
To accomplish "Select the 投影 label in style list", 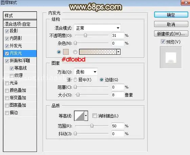I will pyautogui.click(x=14, y=31).
